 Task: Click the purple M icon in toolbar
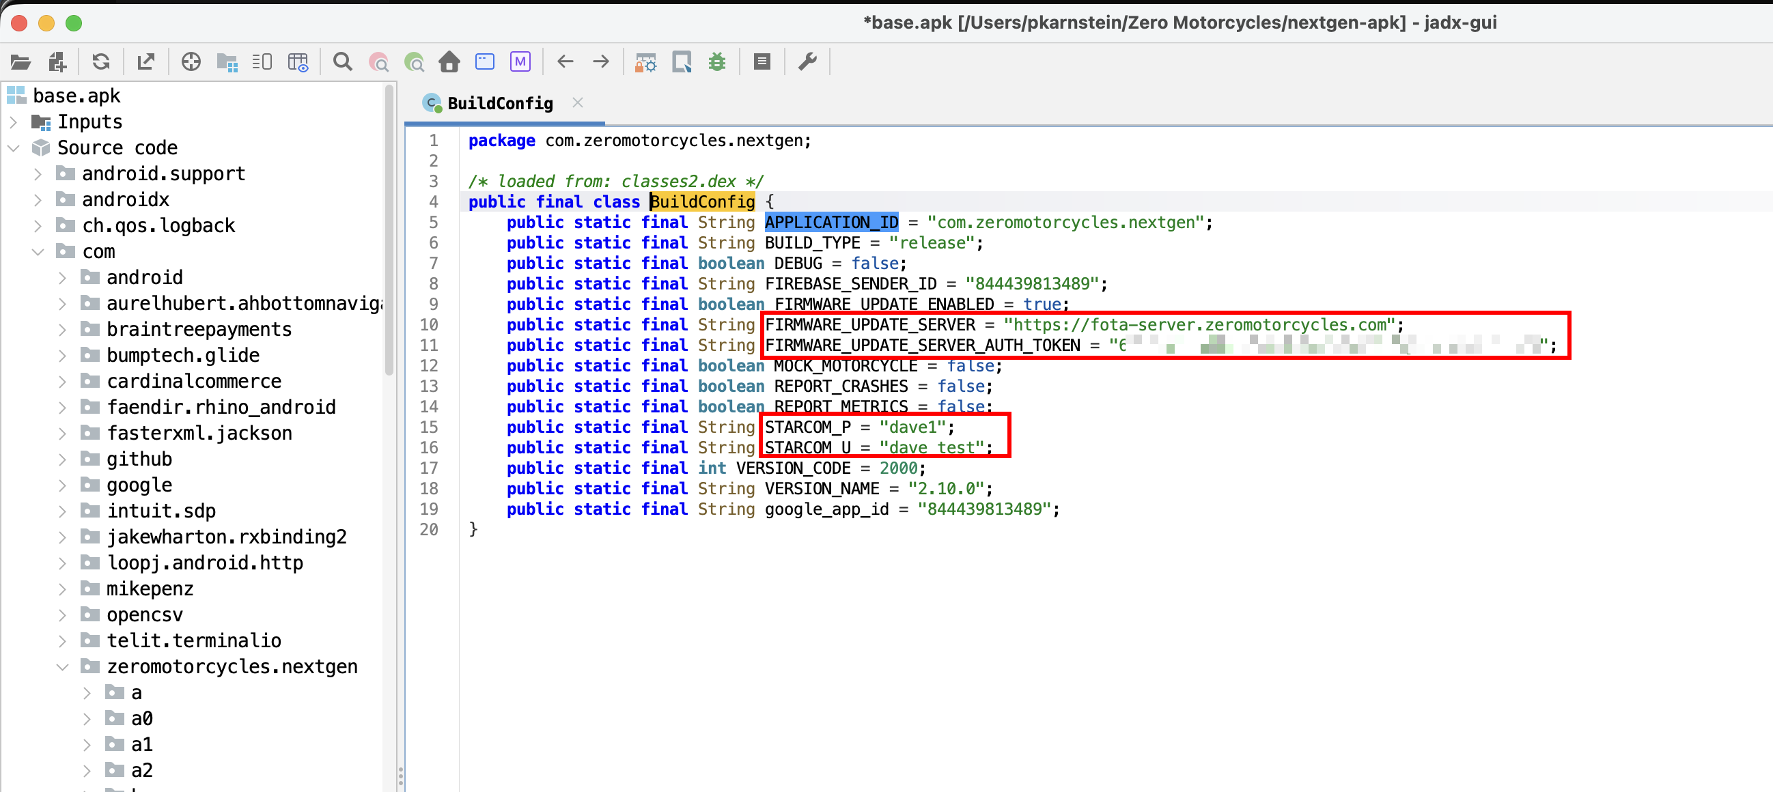point(520,63)
